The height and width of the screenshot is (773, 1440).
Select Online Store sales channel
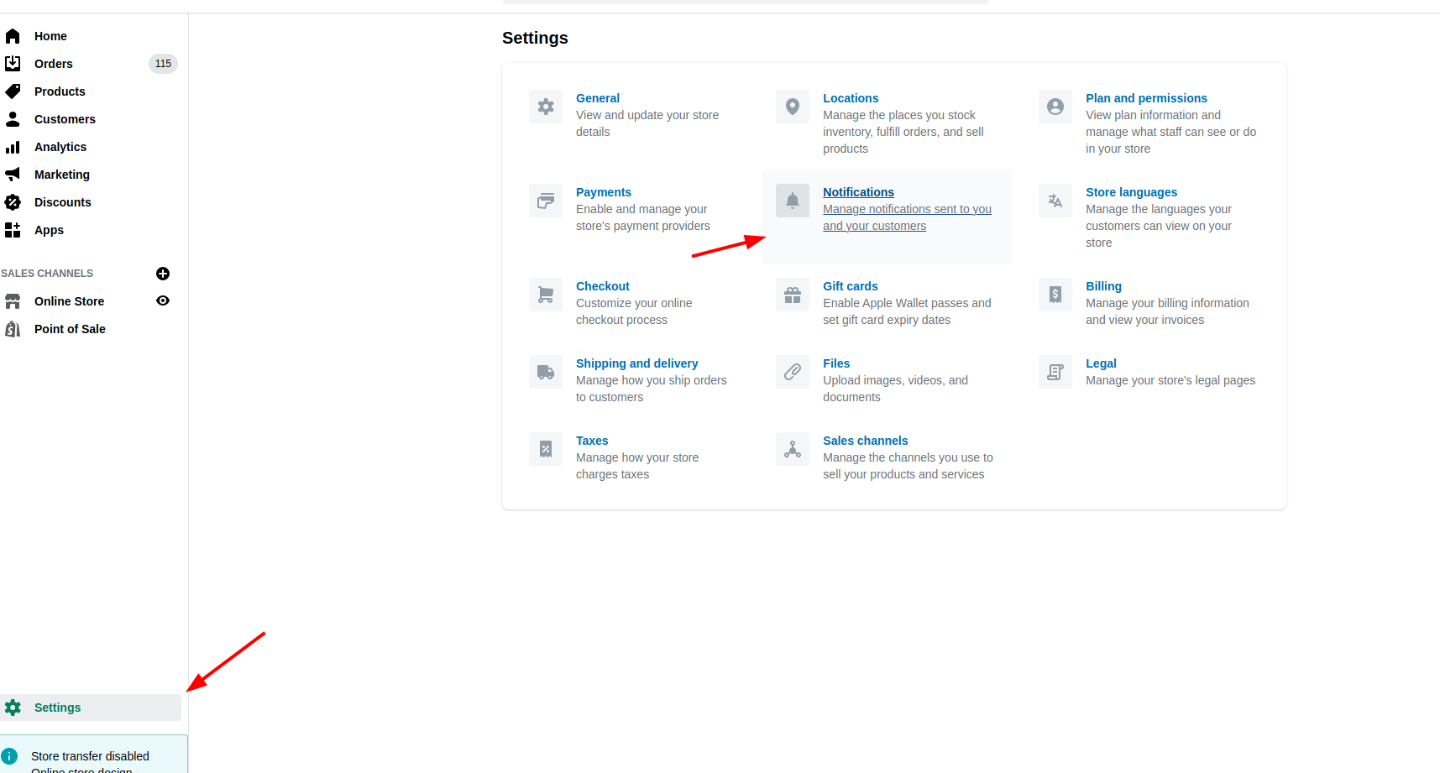click(69, 301)
